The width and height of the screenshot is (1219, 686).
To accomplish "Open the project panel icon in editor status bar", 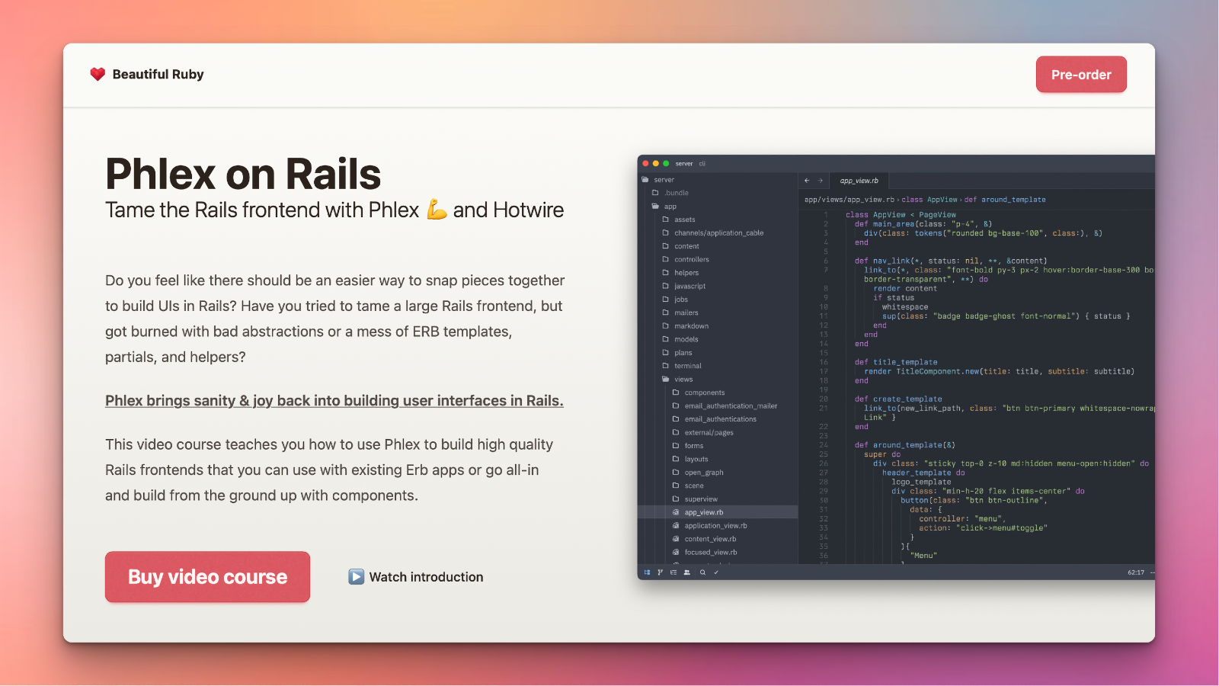I will pos(648,572).
